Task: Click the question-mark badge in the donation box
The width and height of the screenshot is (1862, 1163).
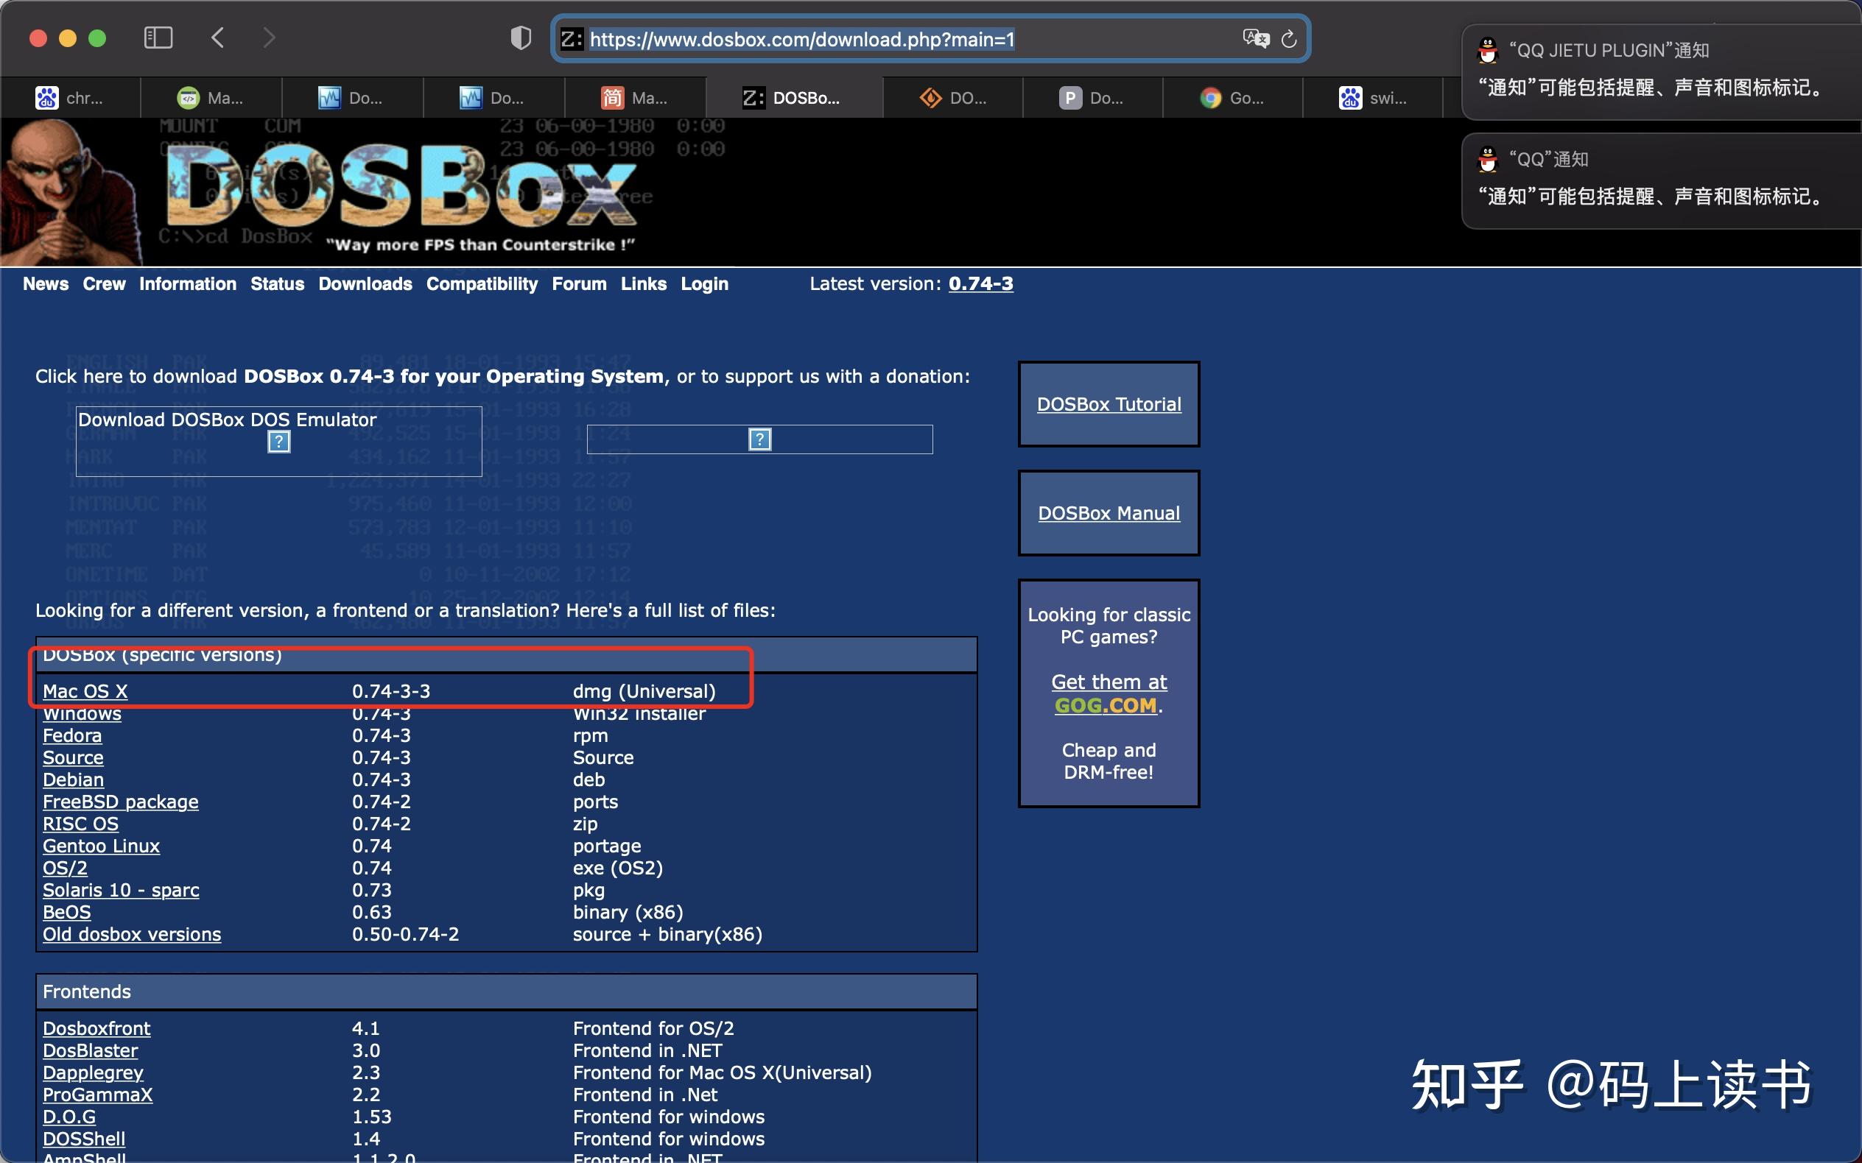Action: click(x=759, y=439)
